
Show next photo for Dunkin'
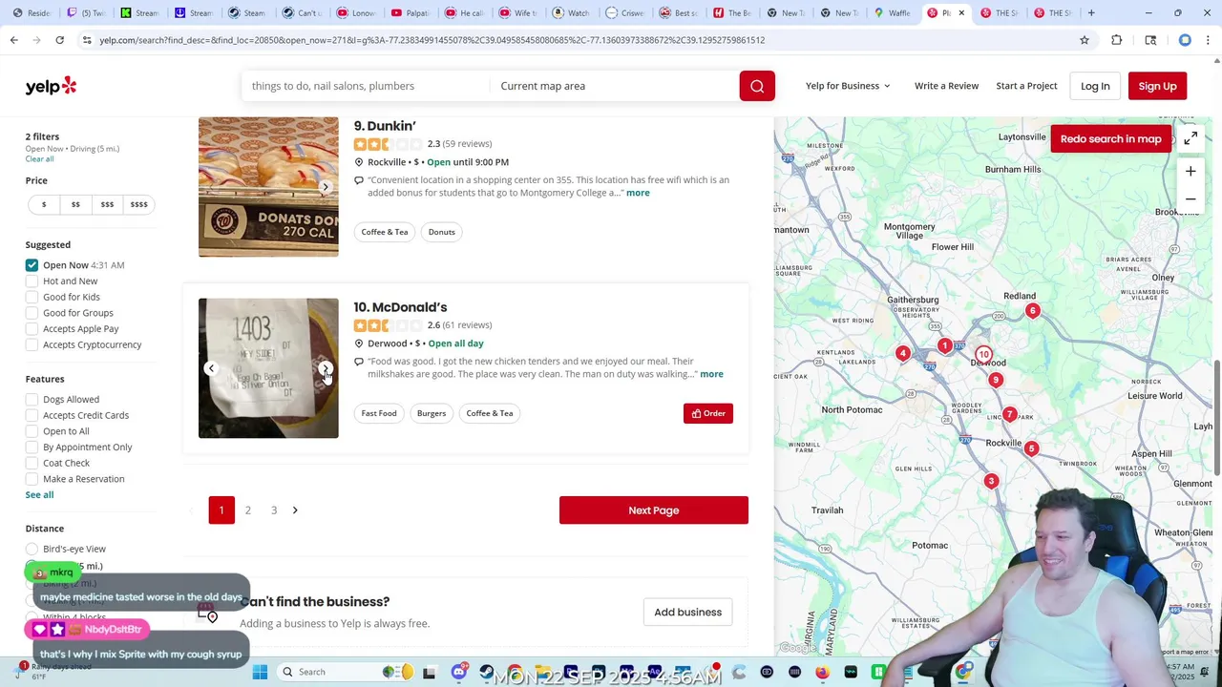tap(326, 187)
